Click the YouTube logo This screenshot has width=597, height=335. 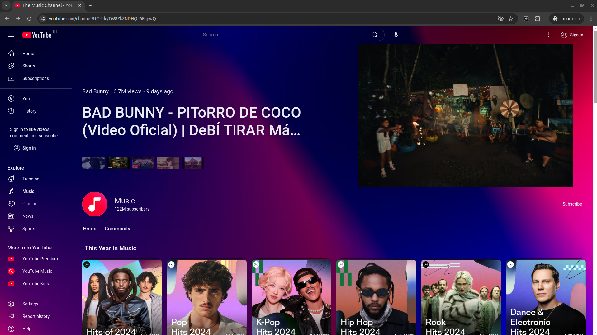37,35
